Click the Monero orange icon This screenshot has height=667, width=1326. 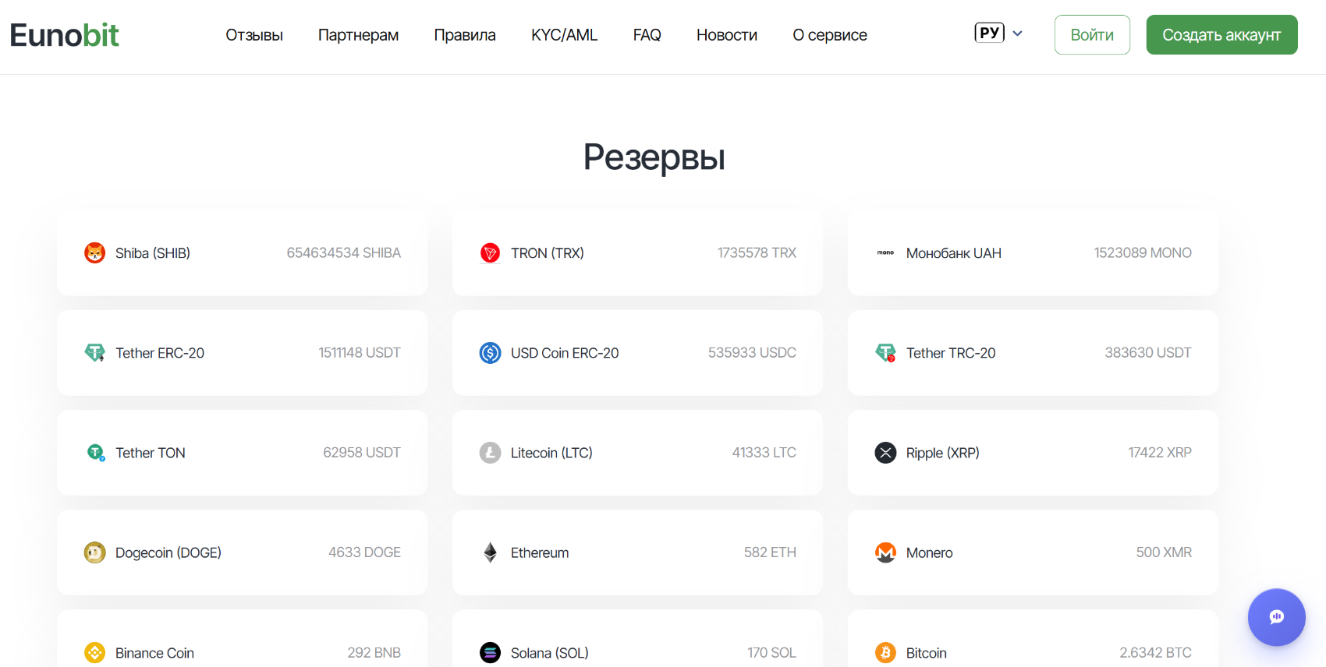tap(885, 552)
